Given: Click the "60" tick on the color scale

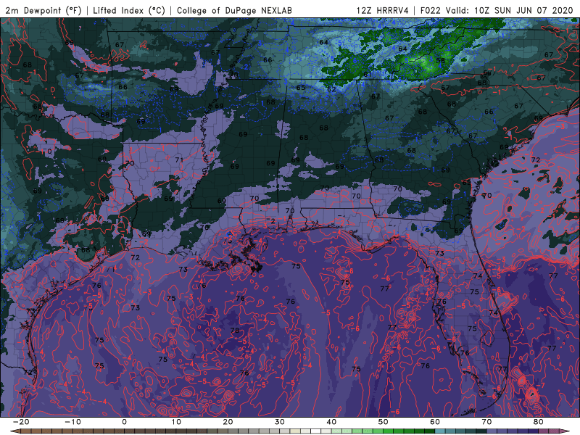Looking at the screenshot, I should pyautogui.click(x=435, y=422).
